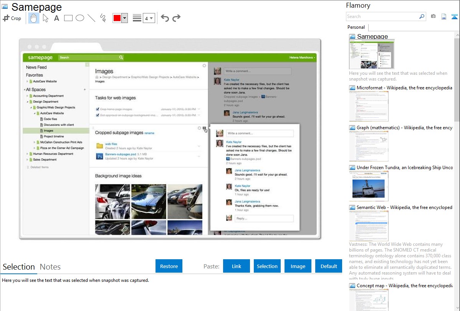Screen dimensions: 460x311
Task: Click the red color swatch
Action: [117, 18]
